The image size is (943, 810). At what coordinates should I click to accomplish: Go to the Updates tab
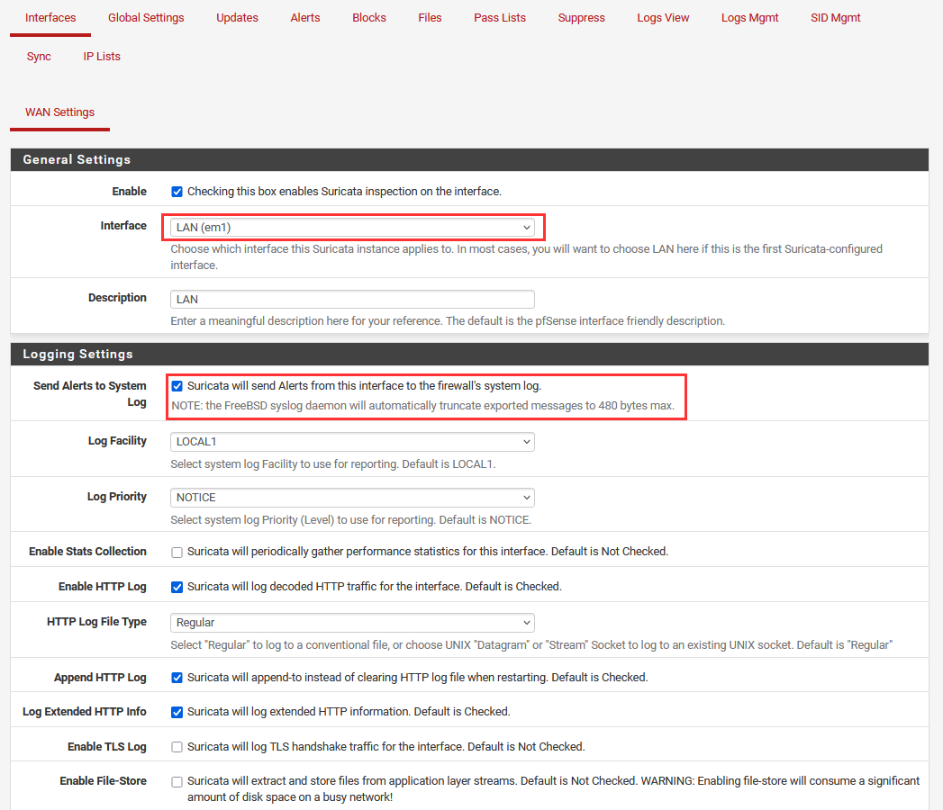pos(237,18)
